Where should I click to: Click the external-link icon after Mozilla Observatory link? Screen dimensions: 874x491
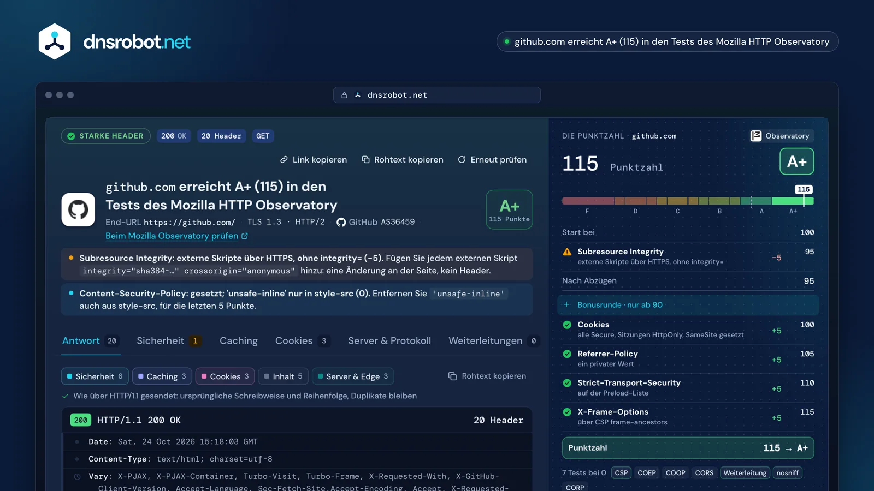tap(245, 236)
